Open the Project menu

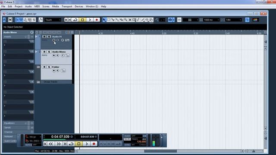coord(19,6)
